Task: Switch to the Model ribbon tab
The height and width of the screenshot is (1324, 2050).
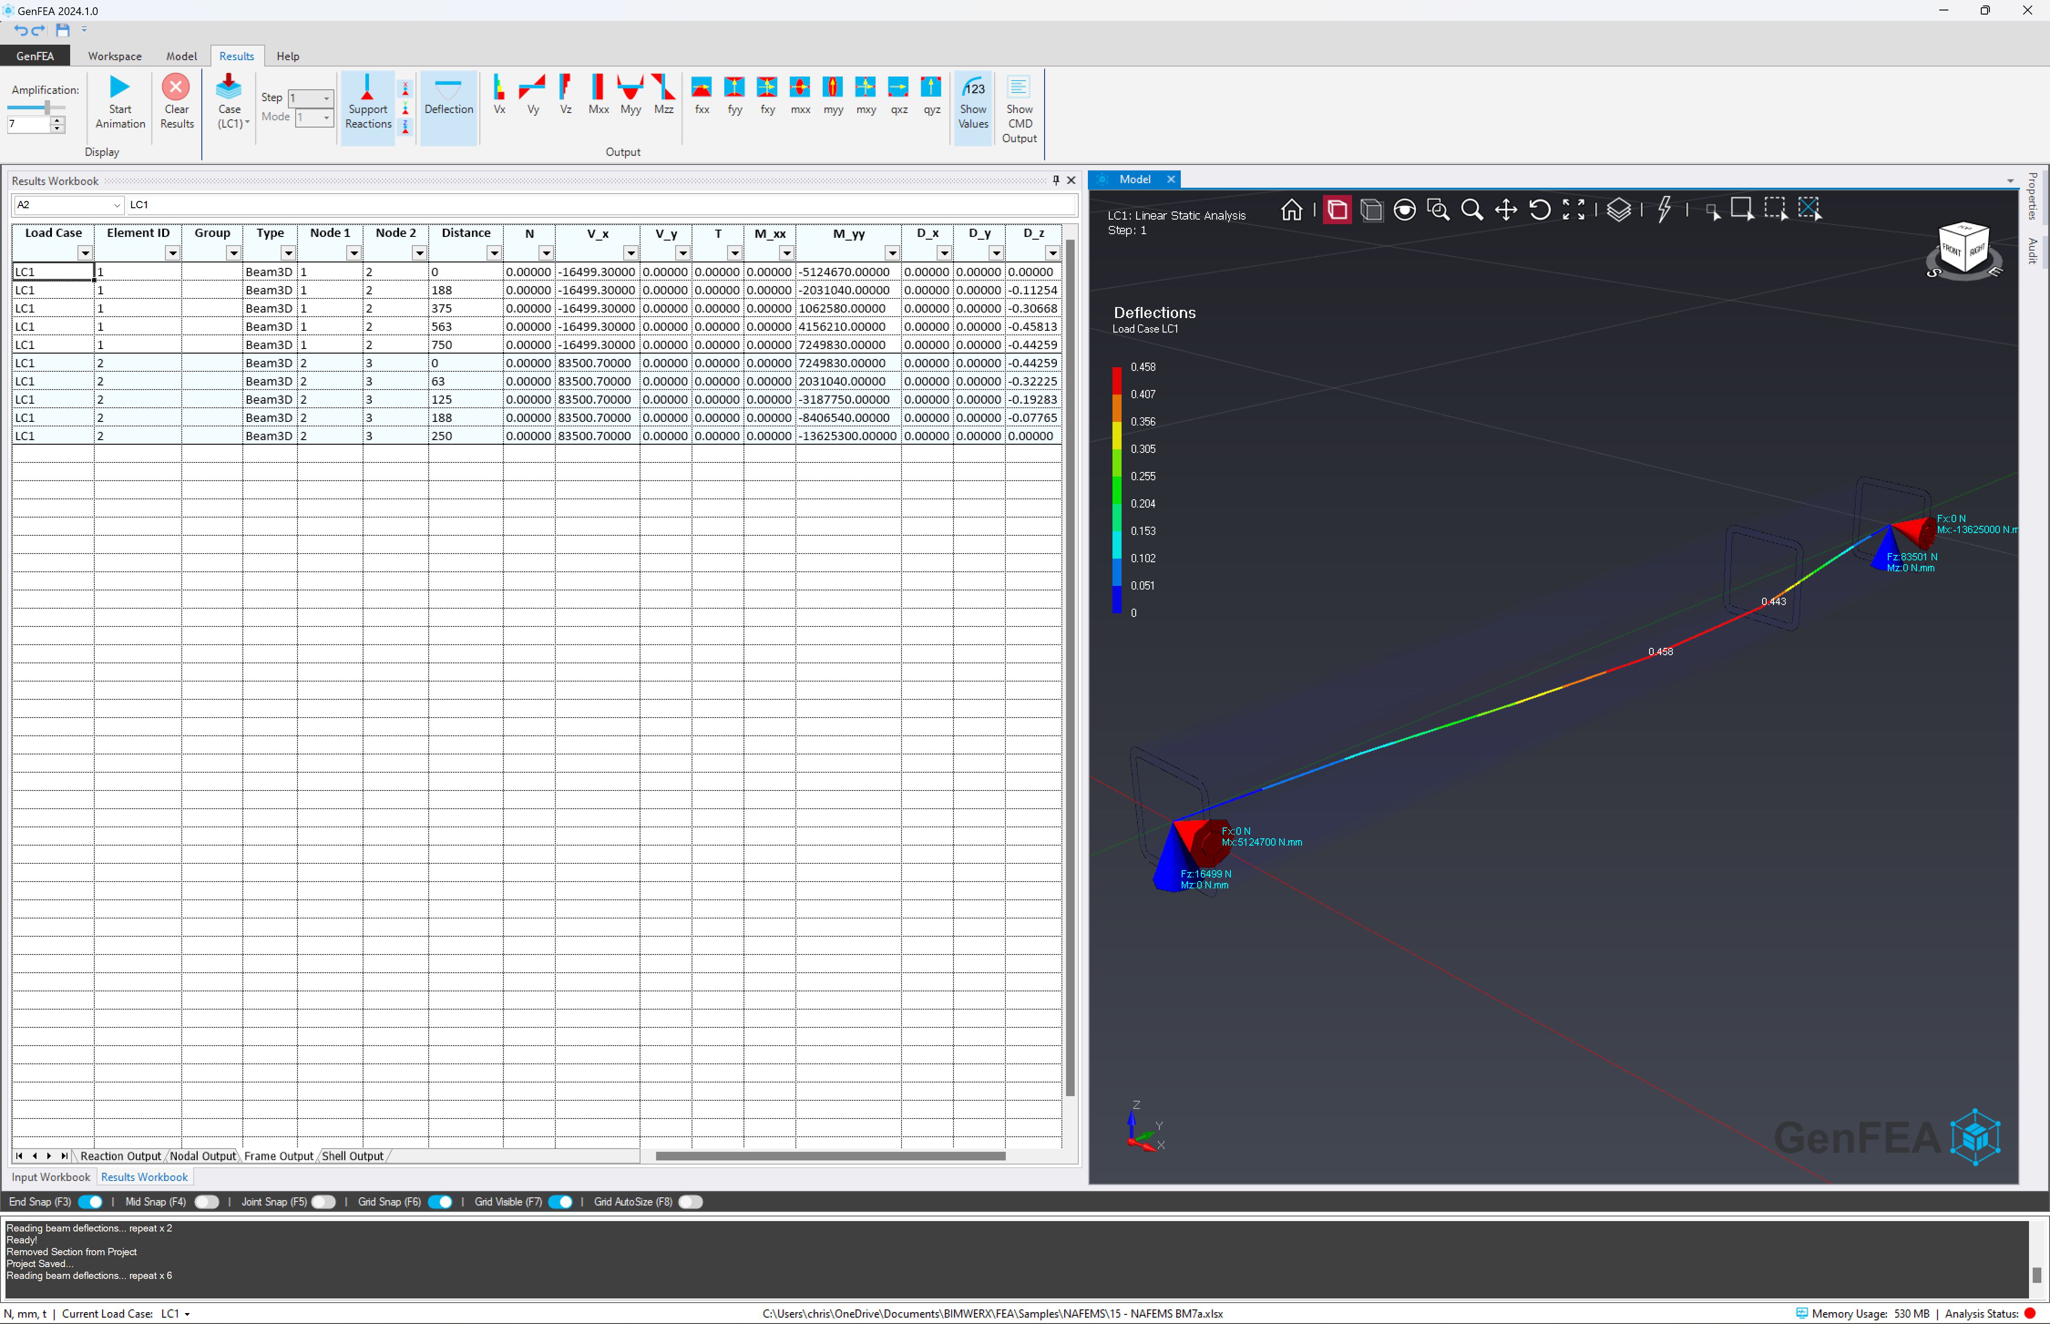Action: tap(181, 56)
